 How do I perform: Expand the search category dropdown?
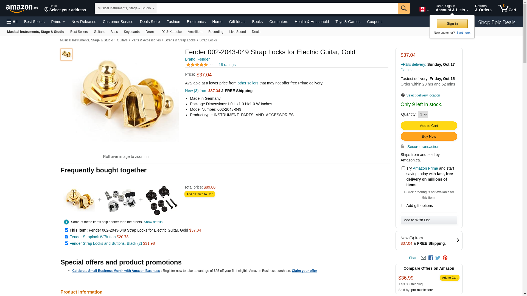pos(126,8)
